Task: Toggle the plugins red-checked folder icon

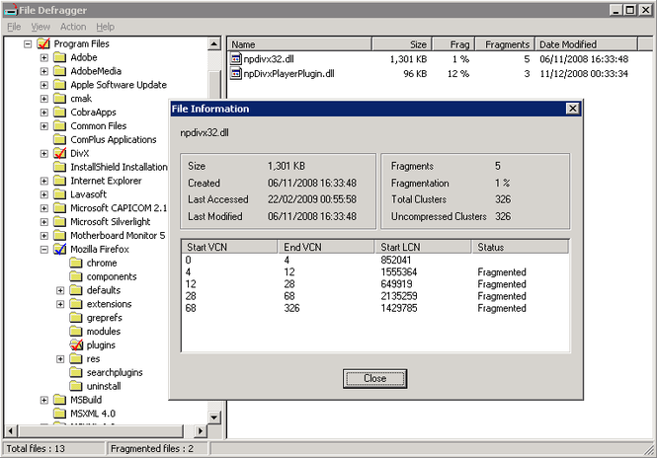Action: coord(76,344)
